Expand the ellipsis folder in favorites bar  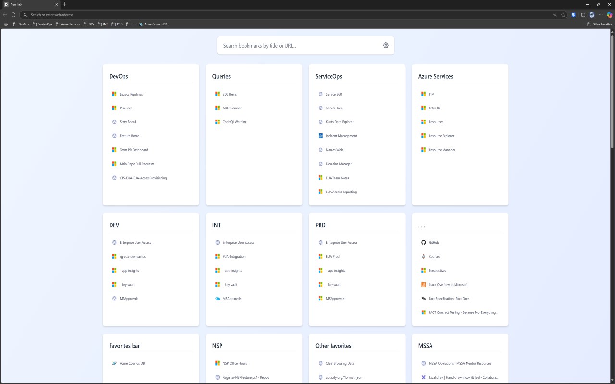coord(131,24)
